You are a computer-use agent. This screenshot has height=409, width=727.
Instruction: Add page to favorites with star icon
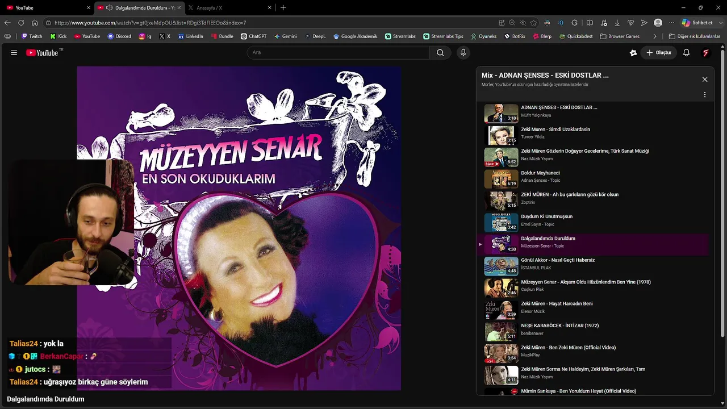[x=533, y=23]
